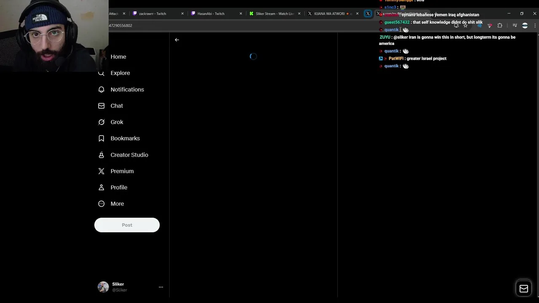Viewport: 539px width, 303px height.
Task: Switch to the active X tab
Action: coord(368,13)
